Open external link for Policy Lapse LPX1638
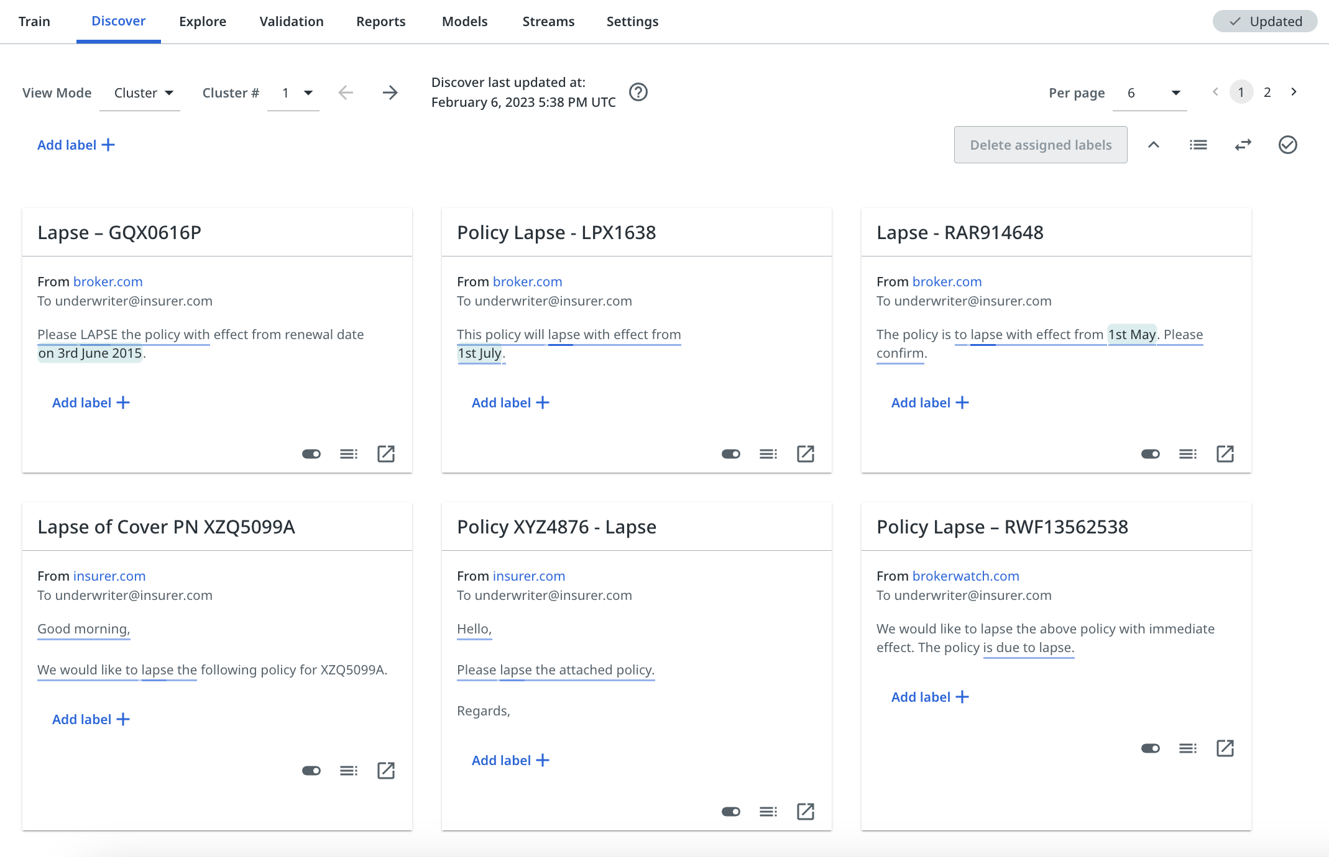Screen dimensions: 1329x857 tap(805, 453)
